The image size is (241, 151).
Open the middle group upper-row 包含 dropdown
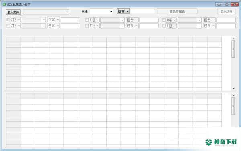[x=132, y=20]
